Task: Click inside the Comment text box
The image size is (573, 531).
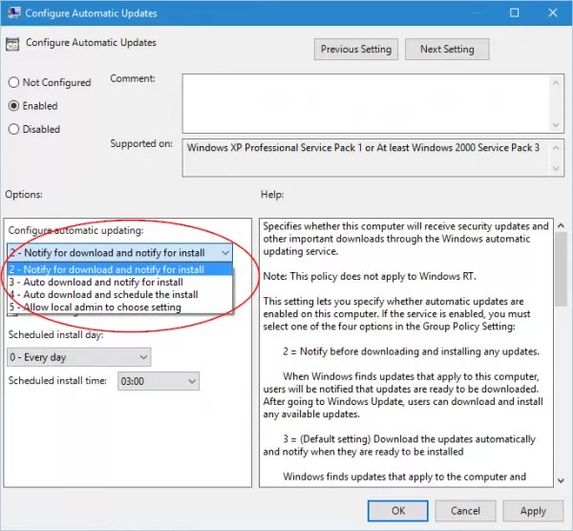Action: point(366,103)
